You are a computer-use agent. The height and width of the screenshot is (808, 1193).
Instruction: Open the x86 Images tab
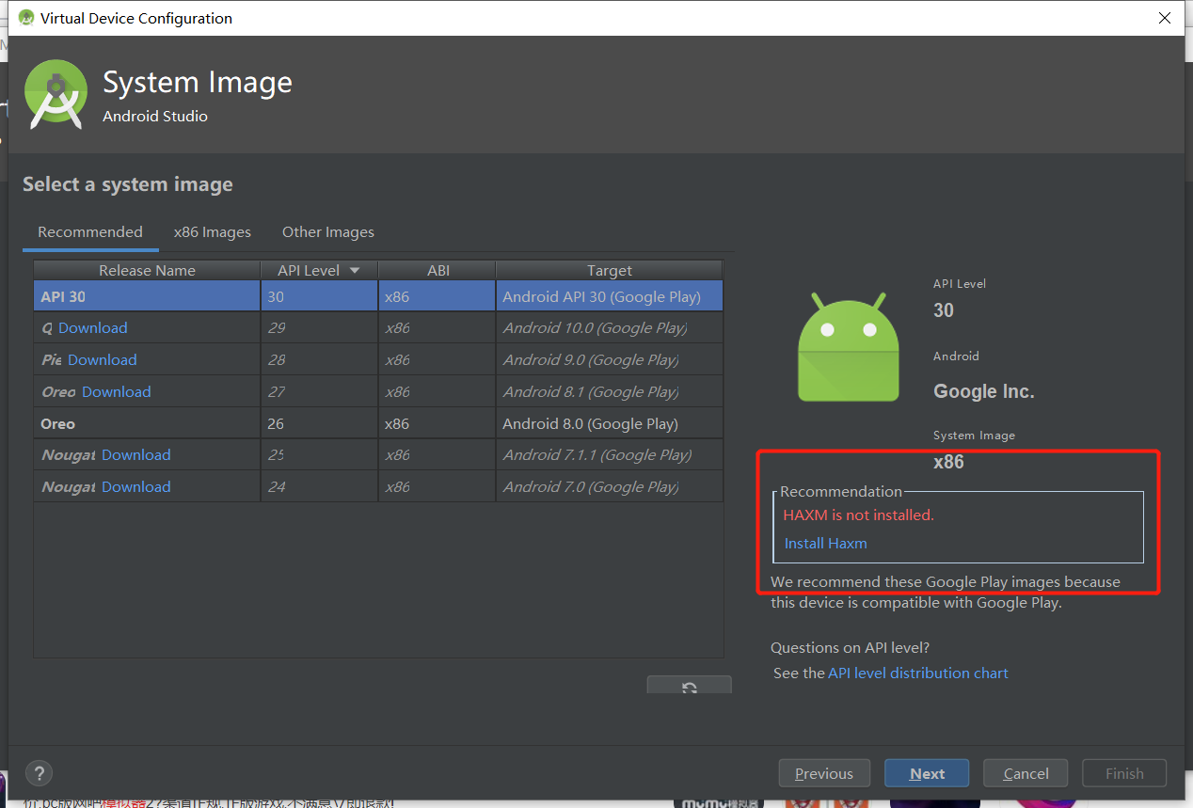(213, 231)
